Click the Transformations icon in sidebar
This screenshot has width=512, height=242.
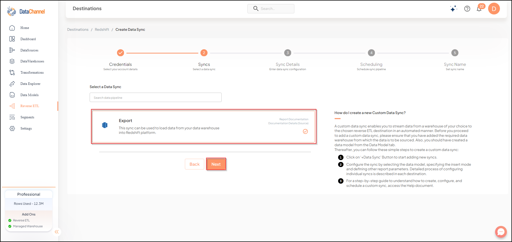12,73
